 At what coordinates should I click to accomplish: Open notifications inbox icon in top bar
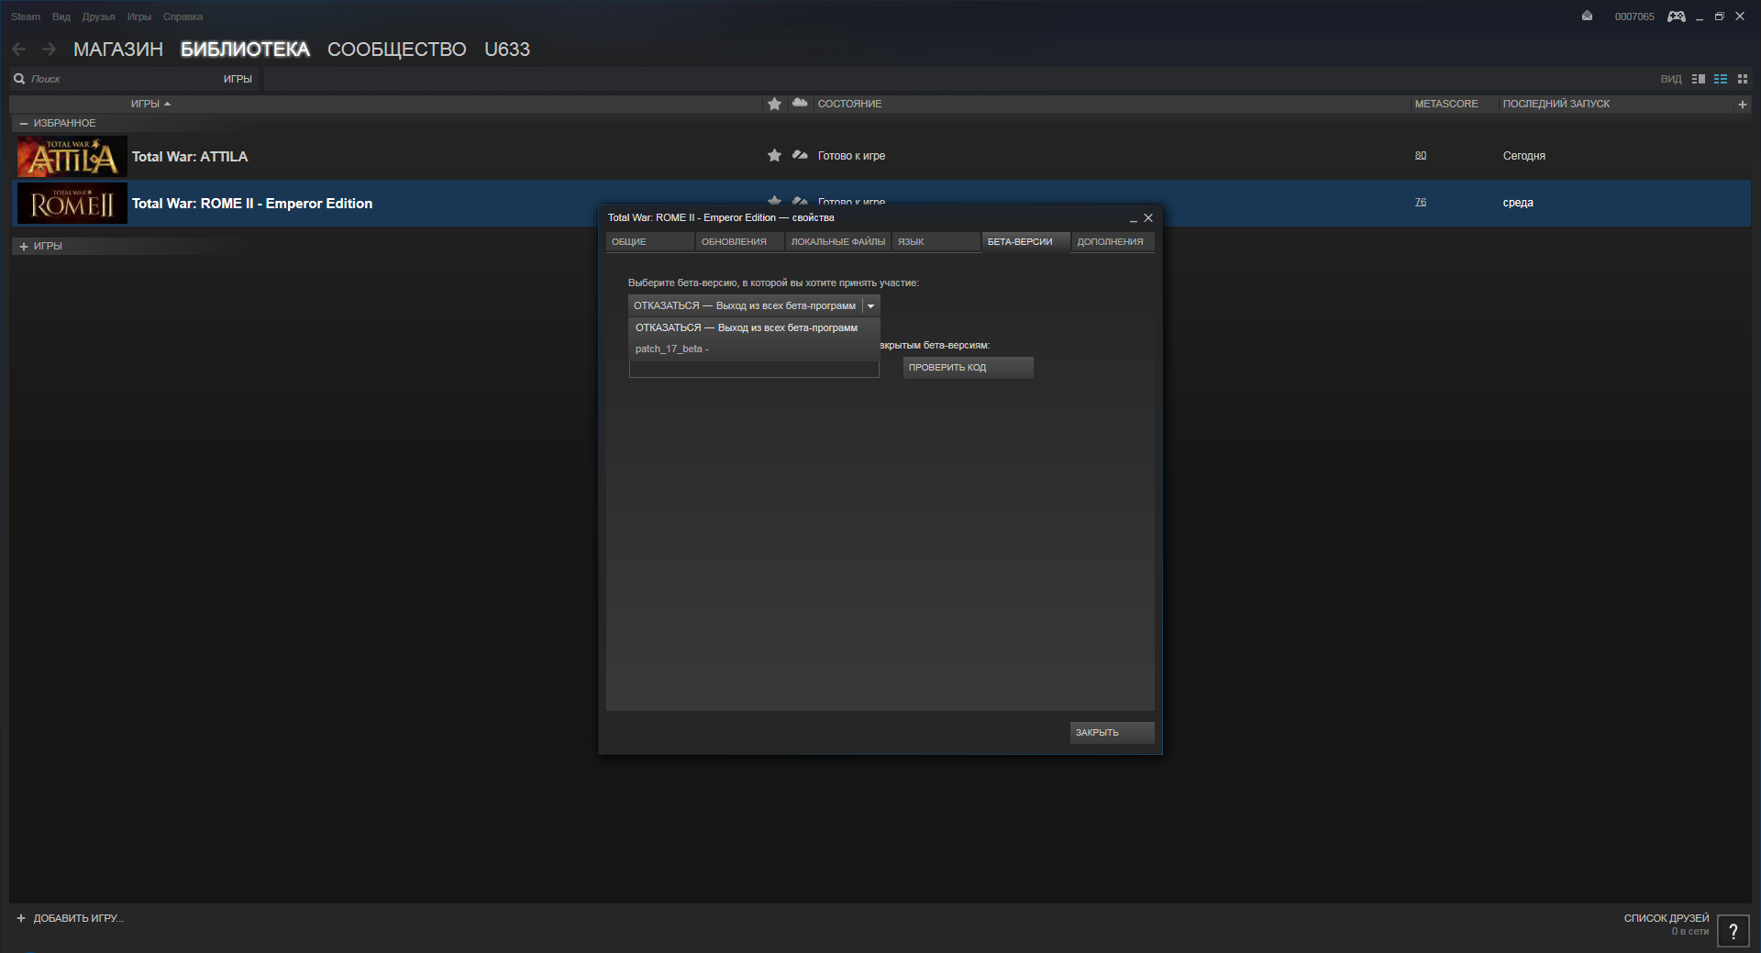[1587, 17]
